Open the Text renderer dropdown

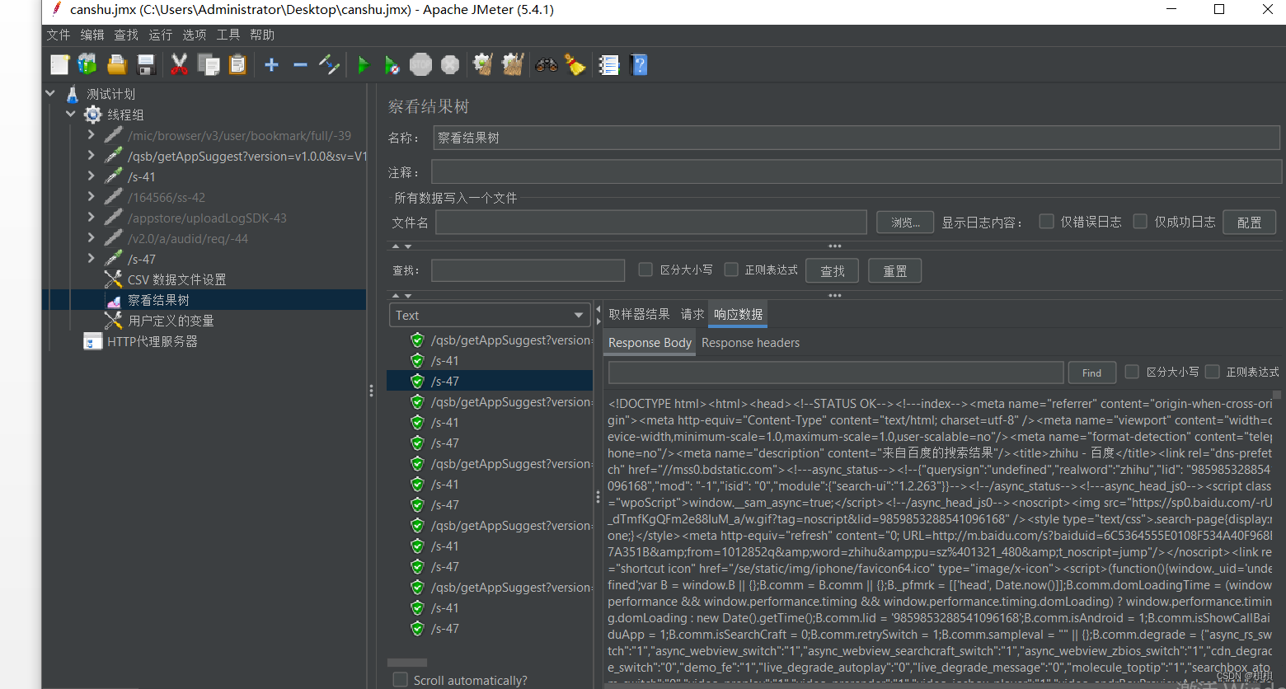pos(490,315)
